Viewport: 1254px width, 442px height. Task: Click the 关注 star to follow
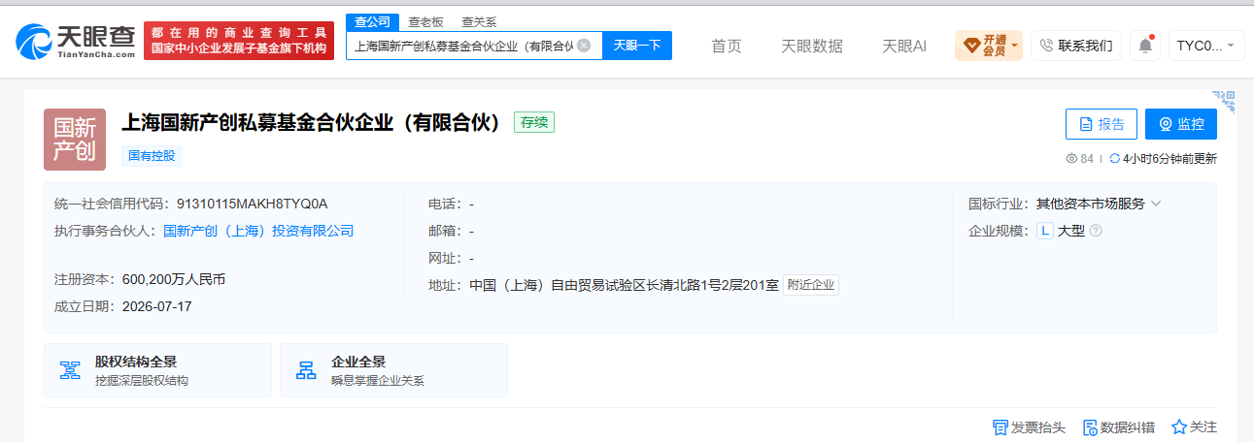(x=1179, y=427)
